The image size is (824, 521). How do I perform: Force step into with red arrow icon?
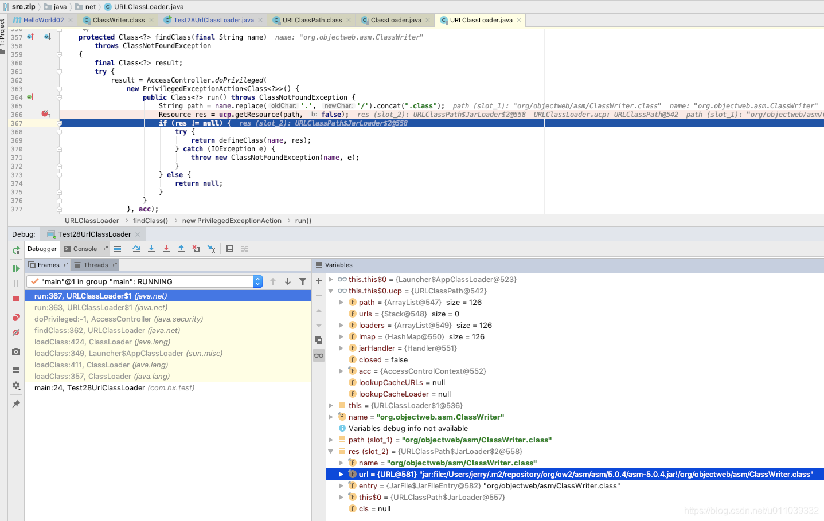click(166, 248)
